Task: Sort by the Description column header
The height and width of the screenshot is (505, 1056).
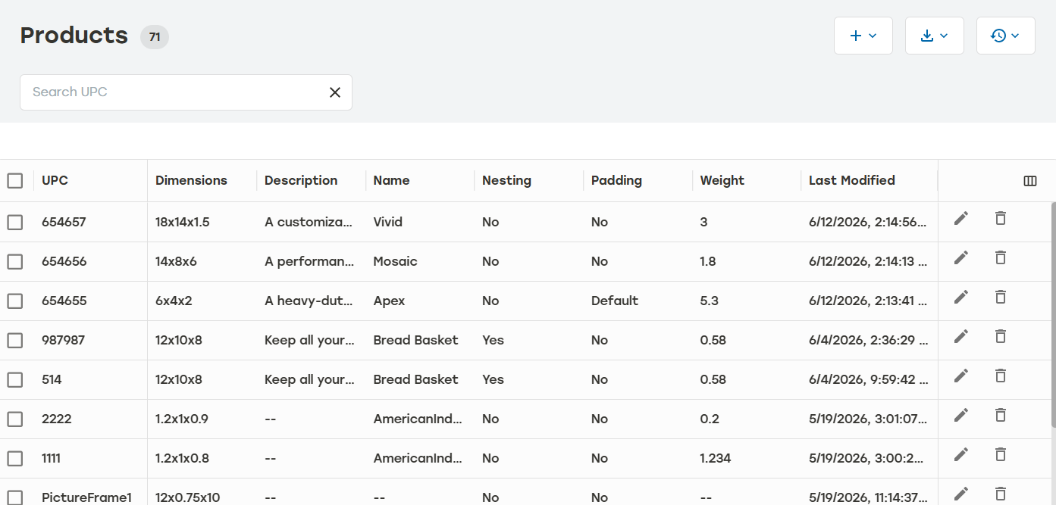Action: click(x=301, y=180)
